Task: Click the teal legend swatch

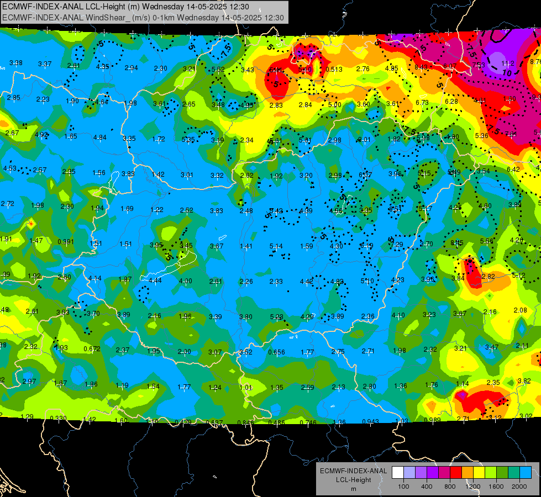Action: [514, 473]
